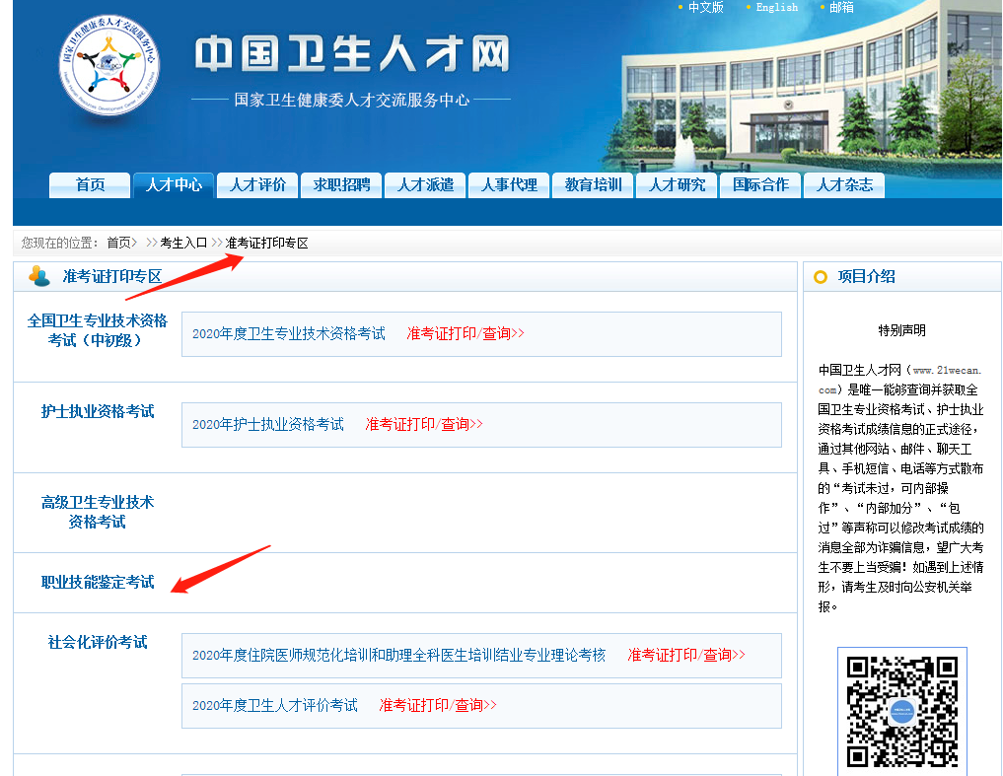
Task: Click the people icon beside 准考证打印专区
Action: click(x=39, y=276)
